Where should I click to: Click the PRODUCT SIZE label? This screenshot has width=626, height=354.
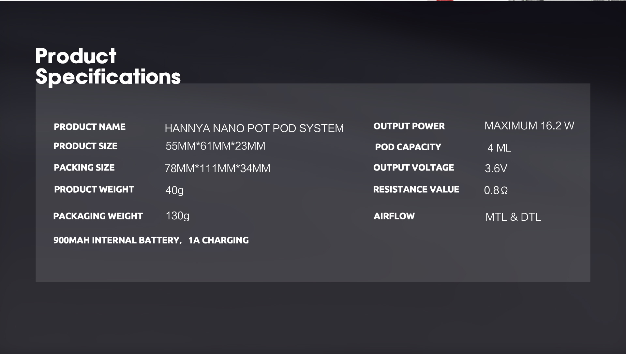(85, 146)
